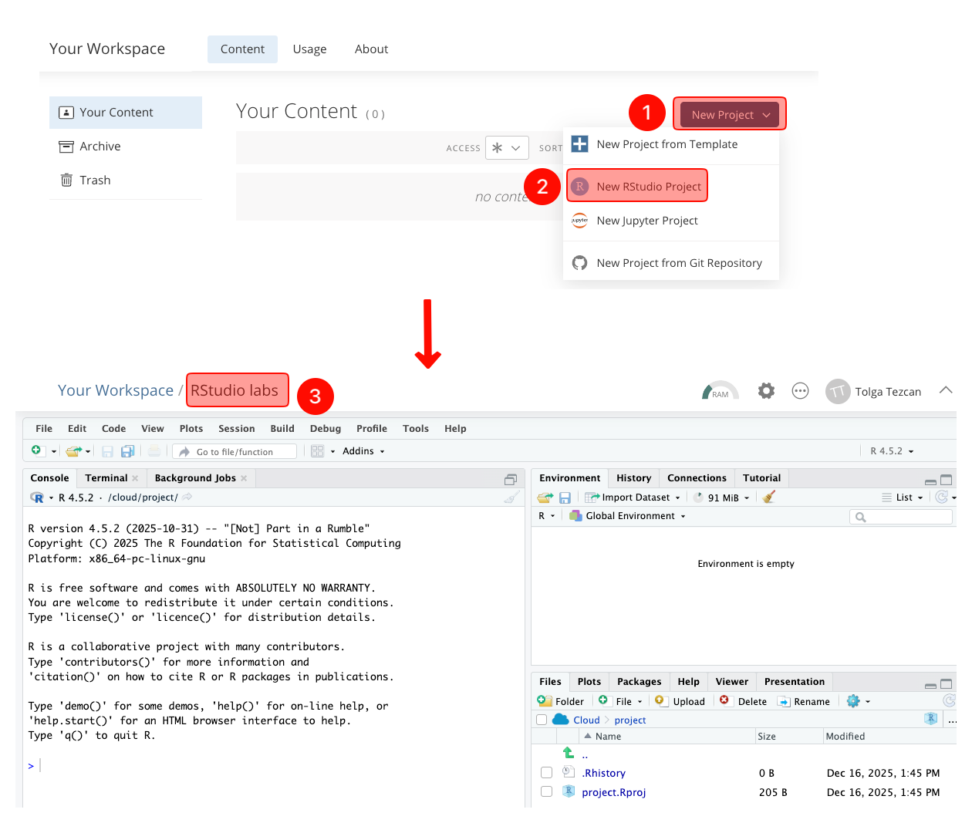Select Your Content in the sidebar
The width and height of the screenshot is (972, 823).
point(126,113)
